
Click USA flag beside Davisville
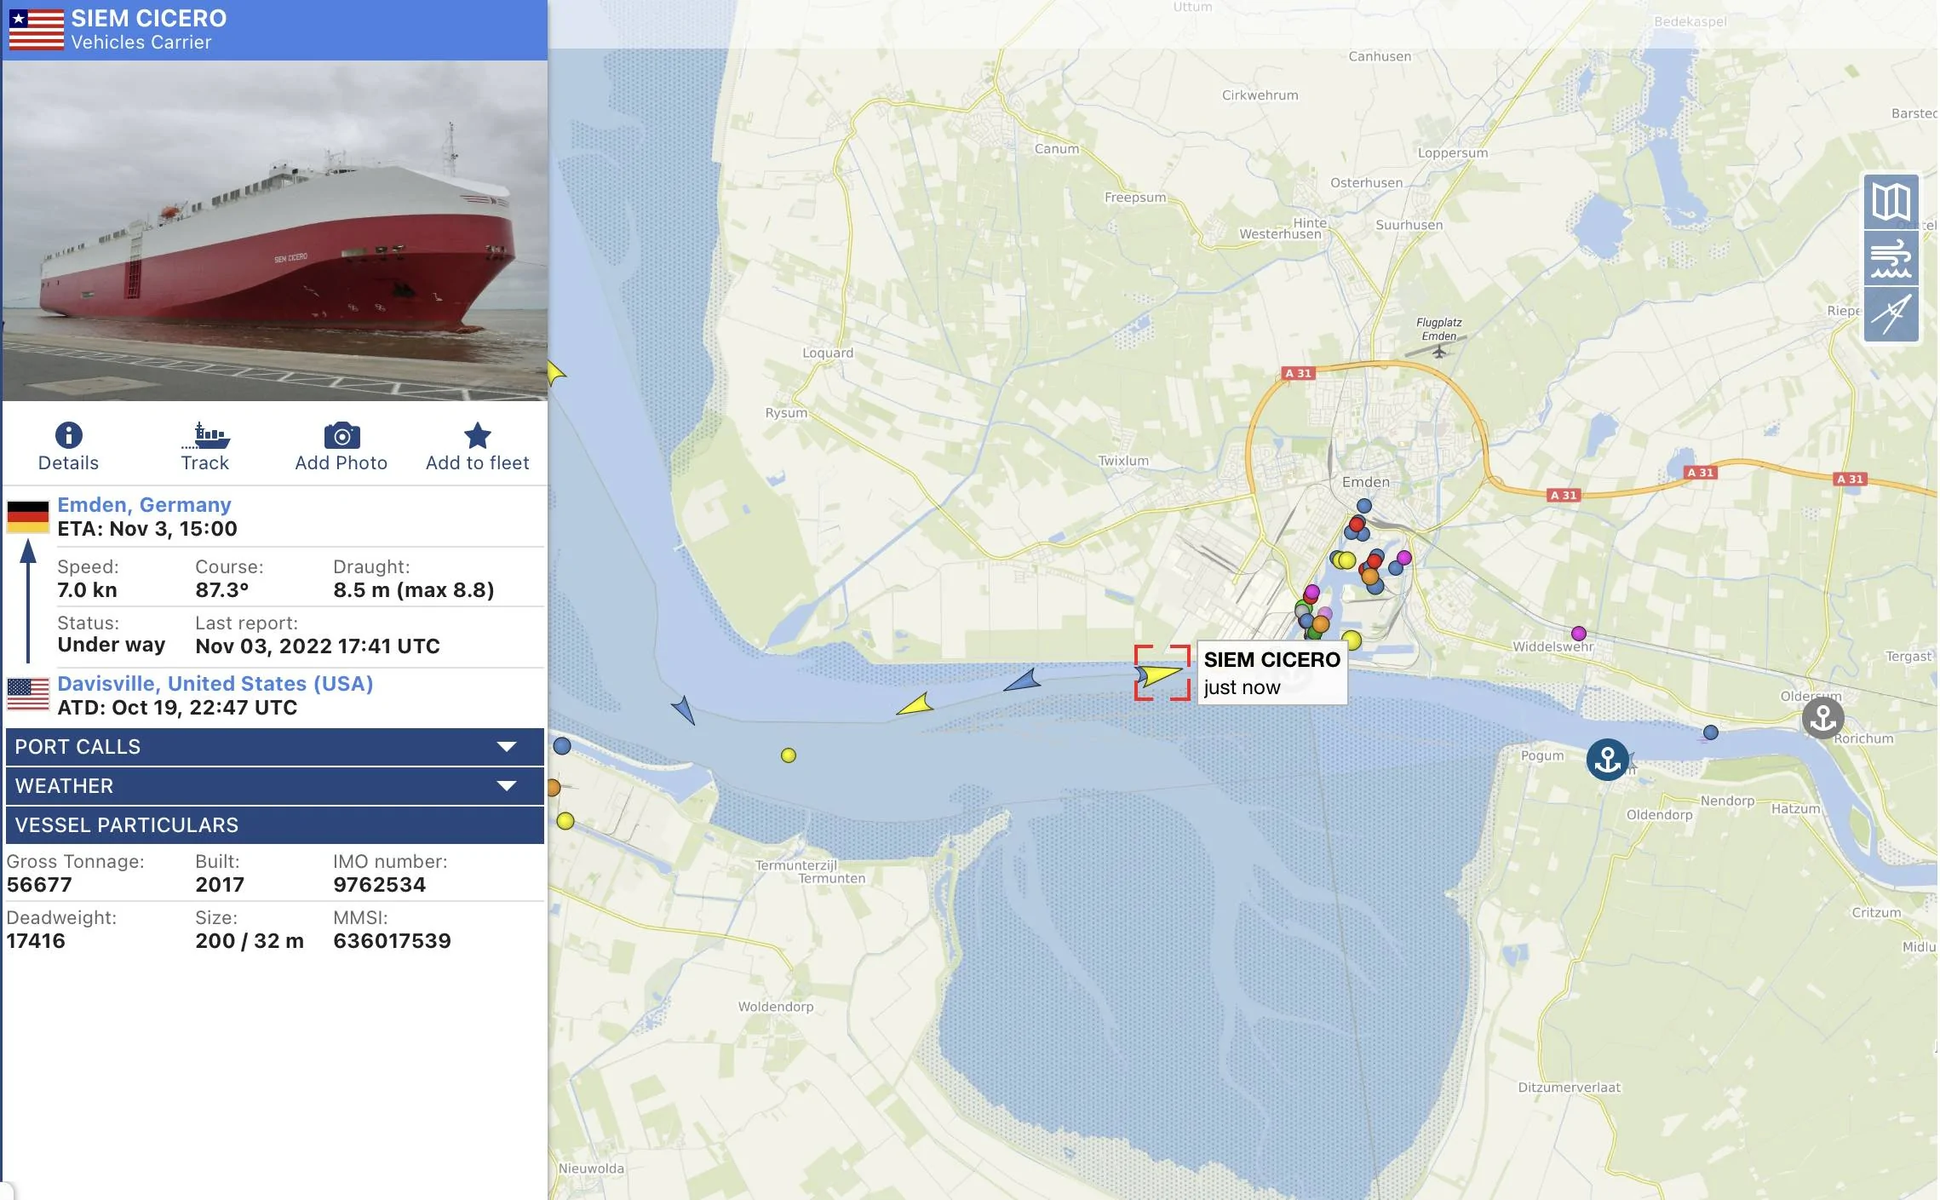click(28, 694)
